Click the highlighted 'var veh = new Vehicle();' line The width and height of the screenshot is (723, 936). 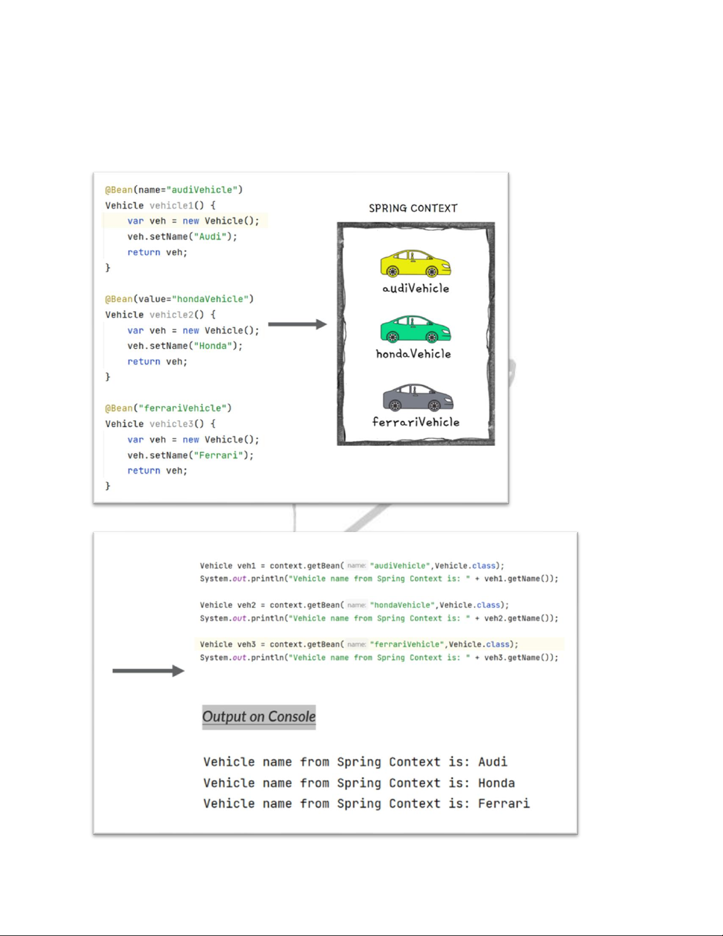coord(193,221)
